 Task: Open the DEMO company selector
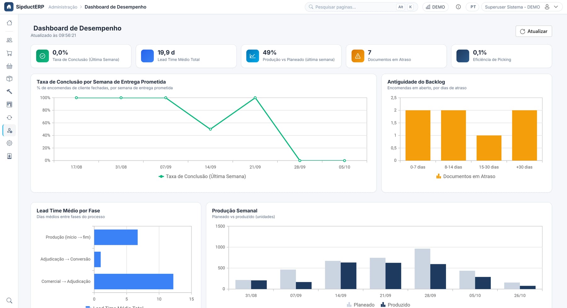coord(435,7)
